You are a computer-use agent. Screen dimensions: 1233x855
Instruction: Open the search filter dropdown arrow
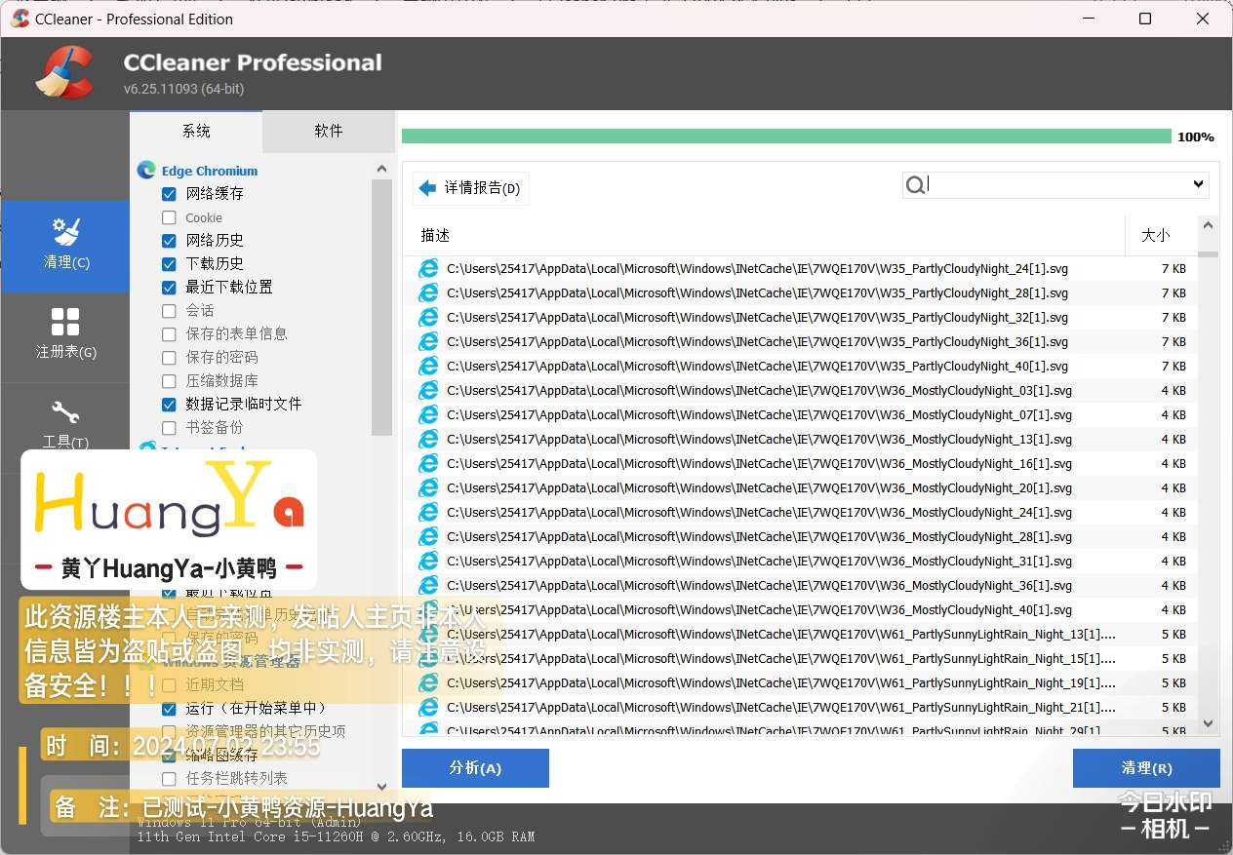tap(1198, 185)
